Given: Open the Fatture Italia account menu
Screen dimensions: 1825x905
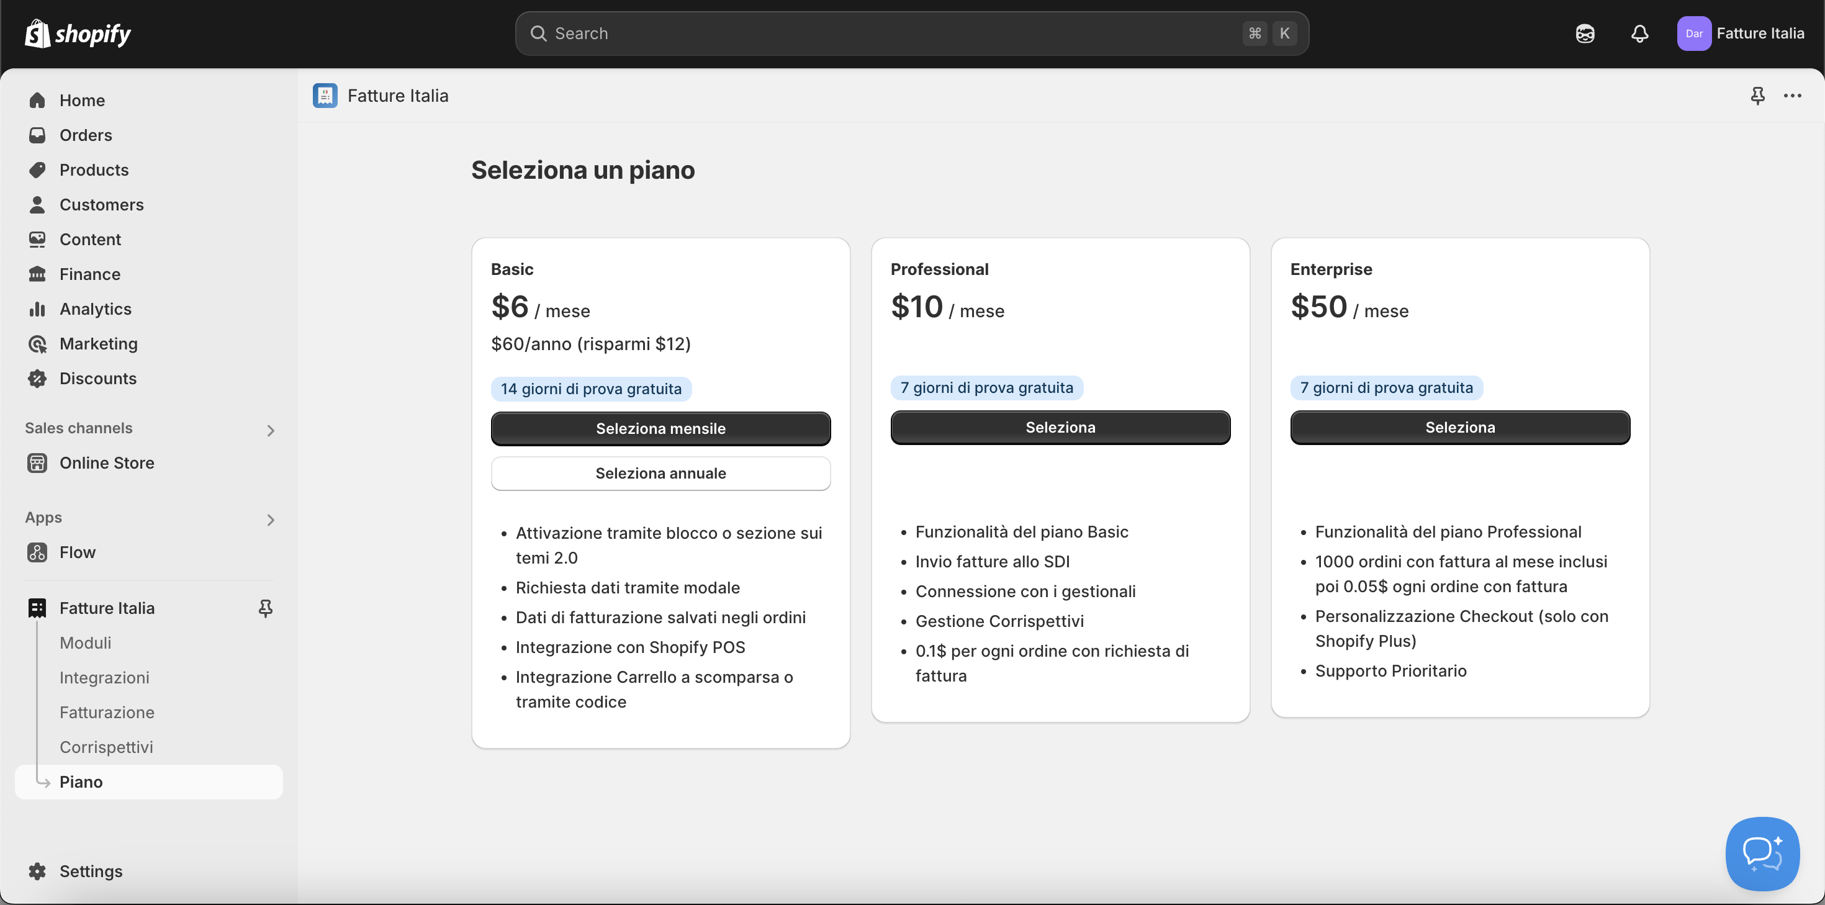Looking at the screenshot, I should [1740, 34].
